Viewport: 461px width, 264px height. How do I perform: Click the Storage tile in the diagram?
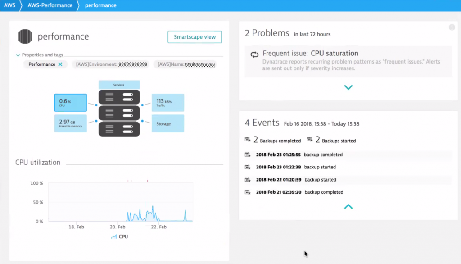coord(168,123)
